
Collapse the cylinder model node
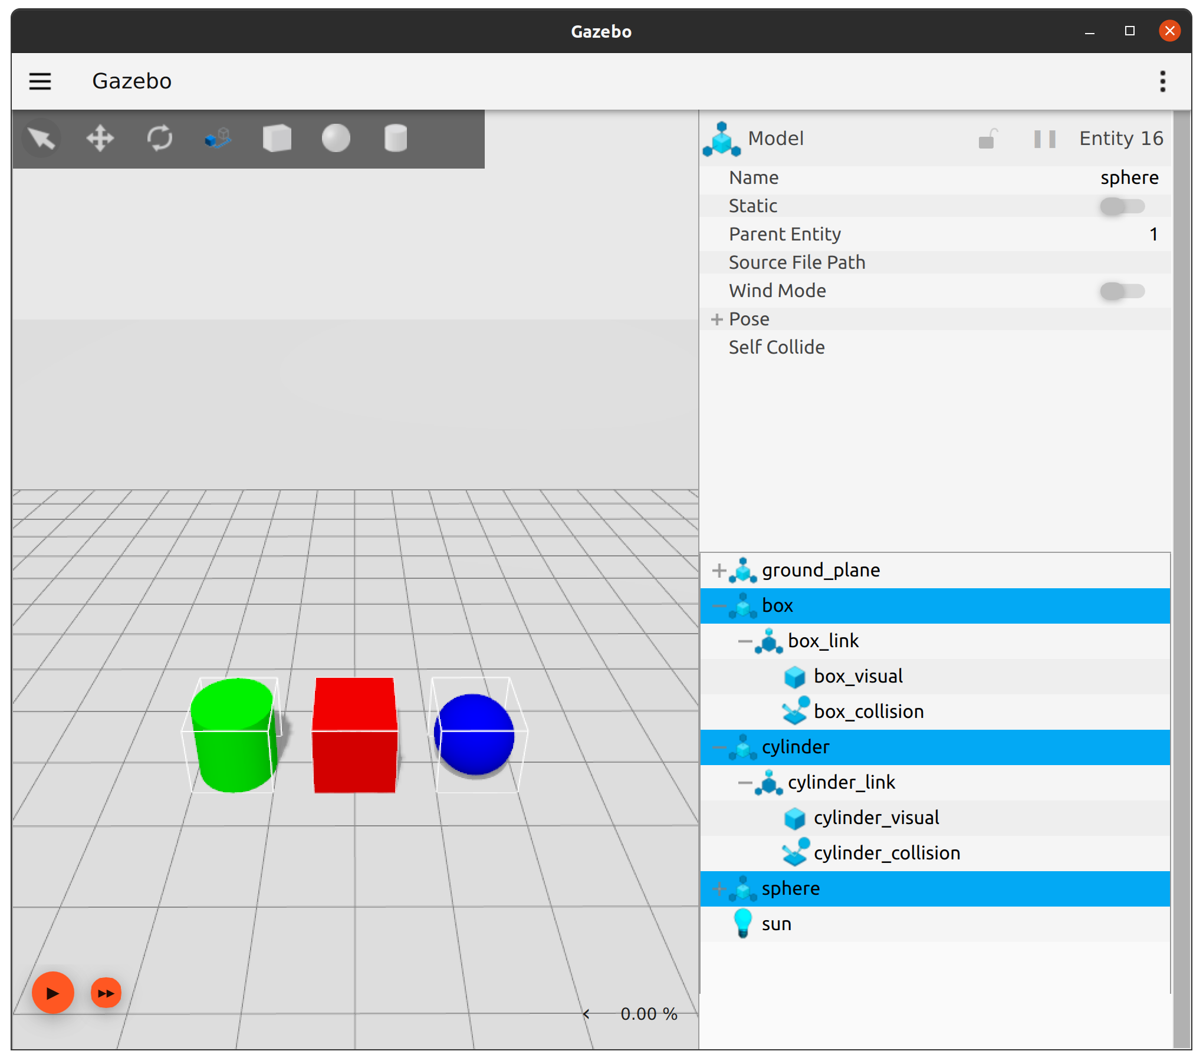click(718, 747)
